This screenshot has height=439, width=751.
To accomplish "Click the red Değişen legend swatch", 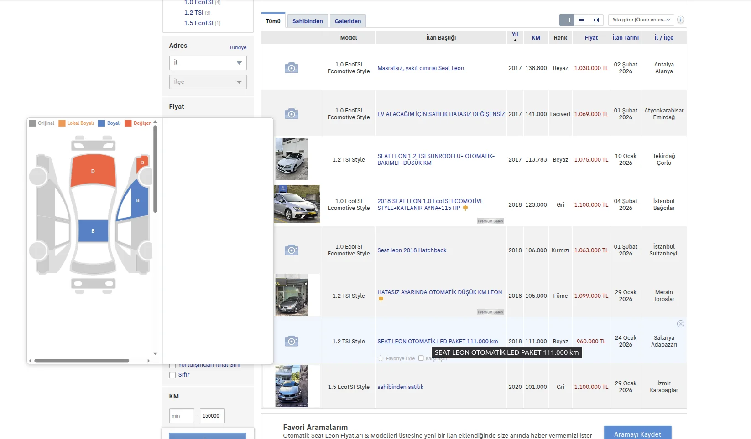I will [128, 123].
